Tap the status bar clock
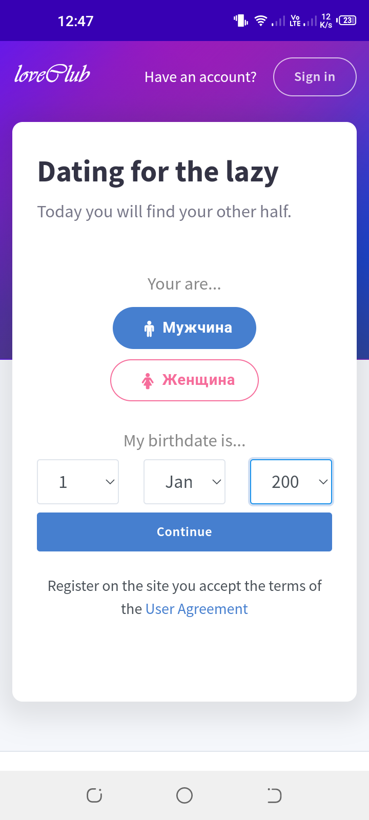The height and width of the screenshot is (820, 369). [76, 21]
